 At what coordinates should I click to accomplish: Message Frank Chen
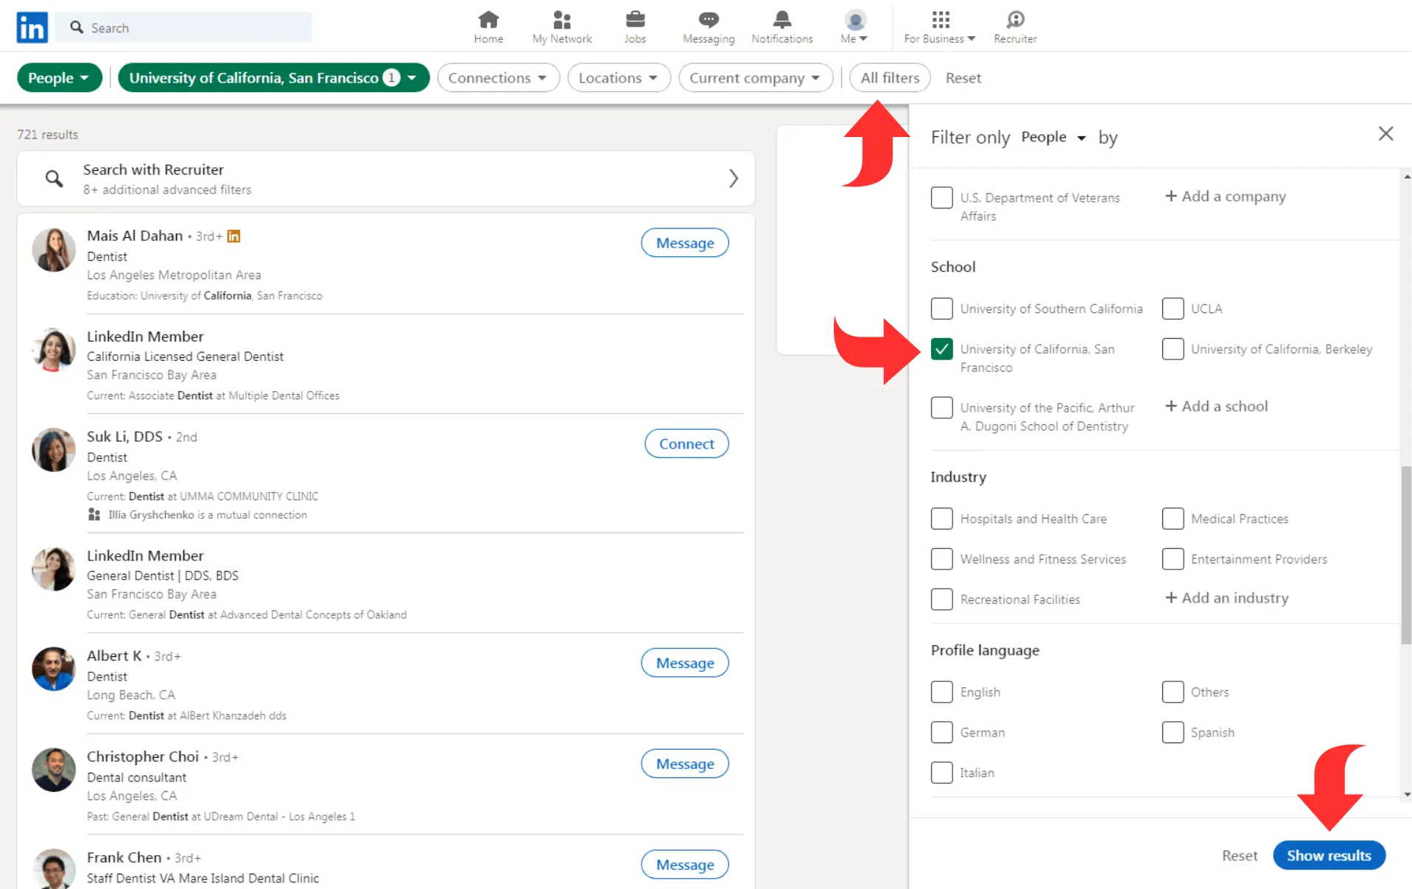coord(685,865)
